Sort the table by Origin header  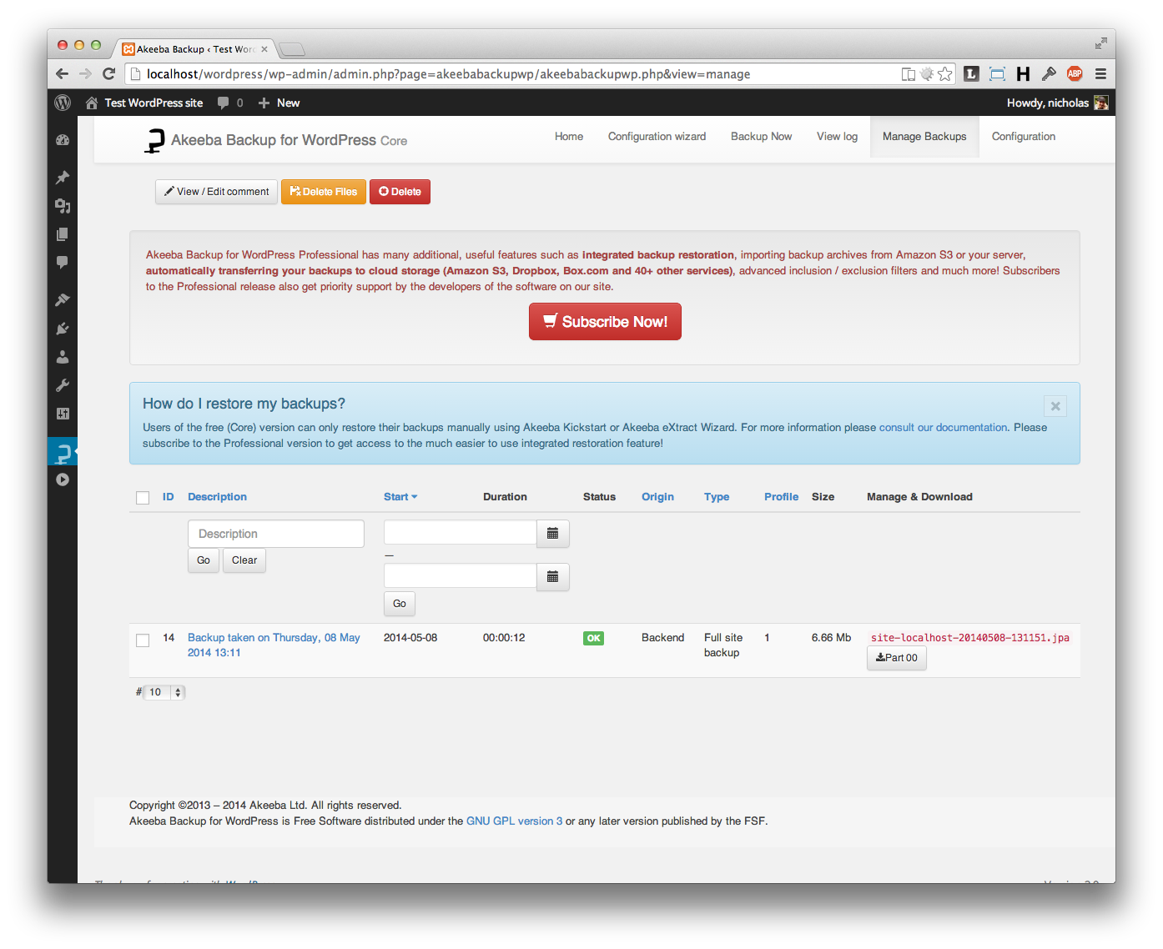[657, 497]
